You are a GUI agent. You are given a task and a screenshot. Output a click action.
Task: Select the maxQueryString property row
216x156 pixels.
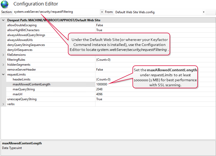point(24,89)
